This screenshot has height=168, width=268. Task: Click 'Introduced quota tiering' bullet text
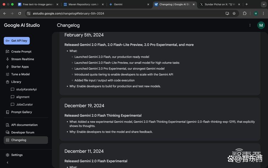click(124, 75)
